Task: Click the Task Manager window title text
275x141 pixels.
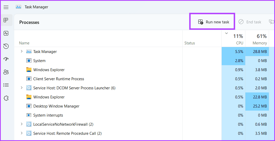Action: pos(36,7)
